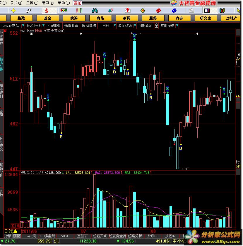Click the yellow four-way arrow move icon
243x246 pixels.
click(x=13, y=11)
